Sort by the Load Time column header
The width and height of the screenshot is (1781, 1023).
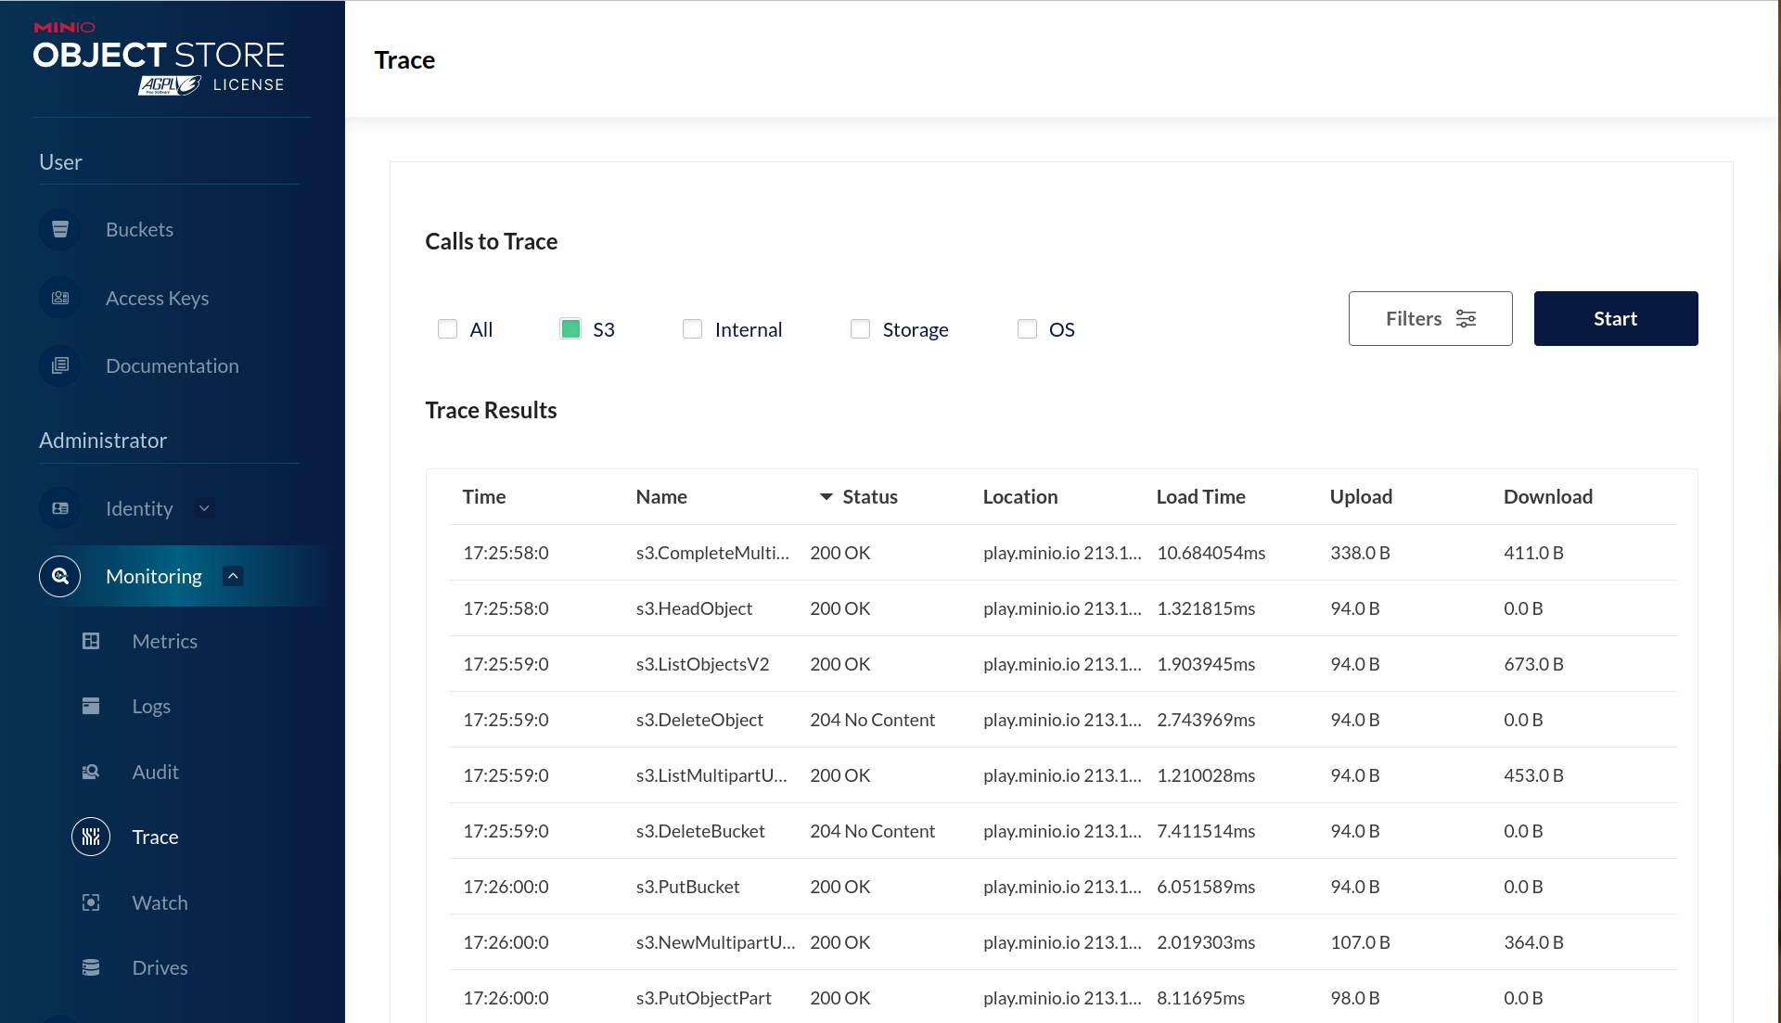1201,496
